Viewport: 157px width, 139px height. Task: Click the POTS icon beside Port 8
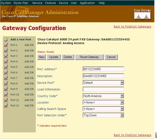(6, 84)
